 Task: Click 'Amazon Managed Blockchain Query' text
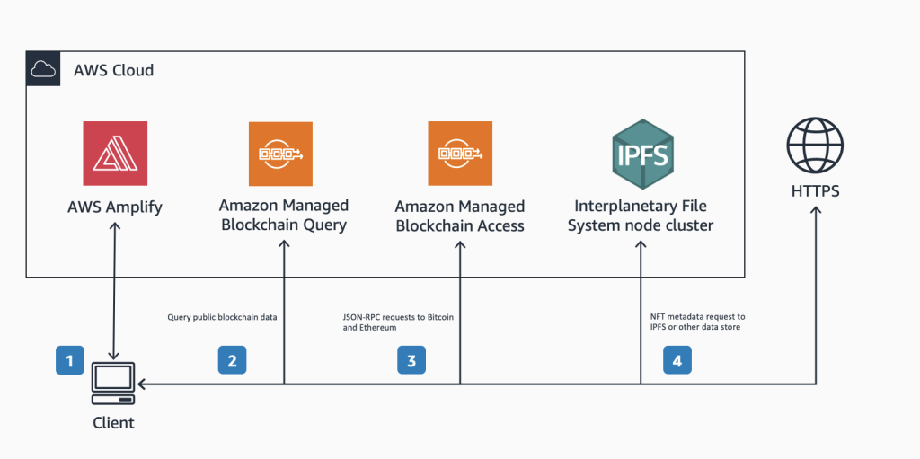click(x=283, y=216)
